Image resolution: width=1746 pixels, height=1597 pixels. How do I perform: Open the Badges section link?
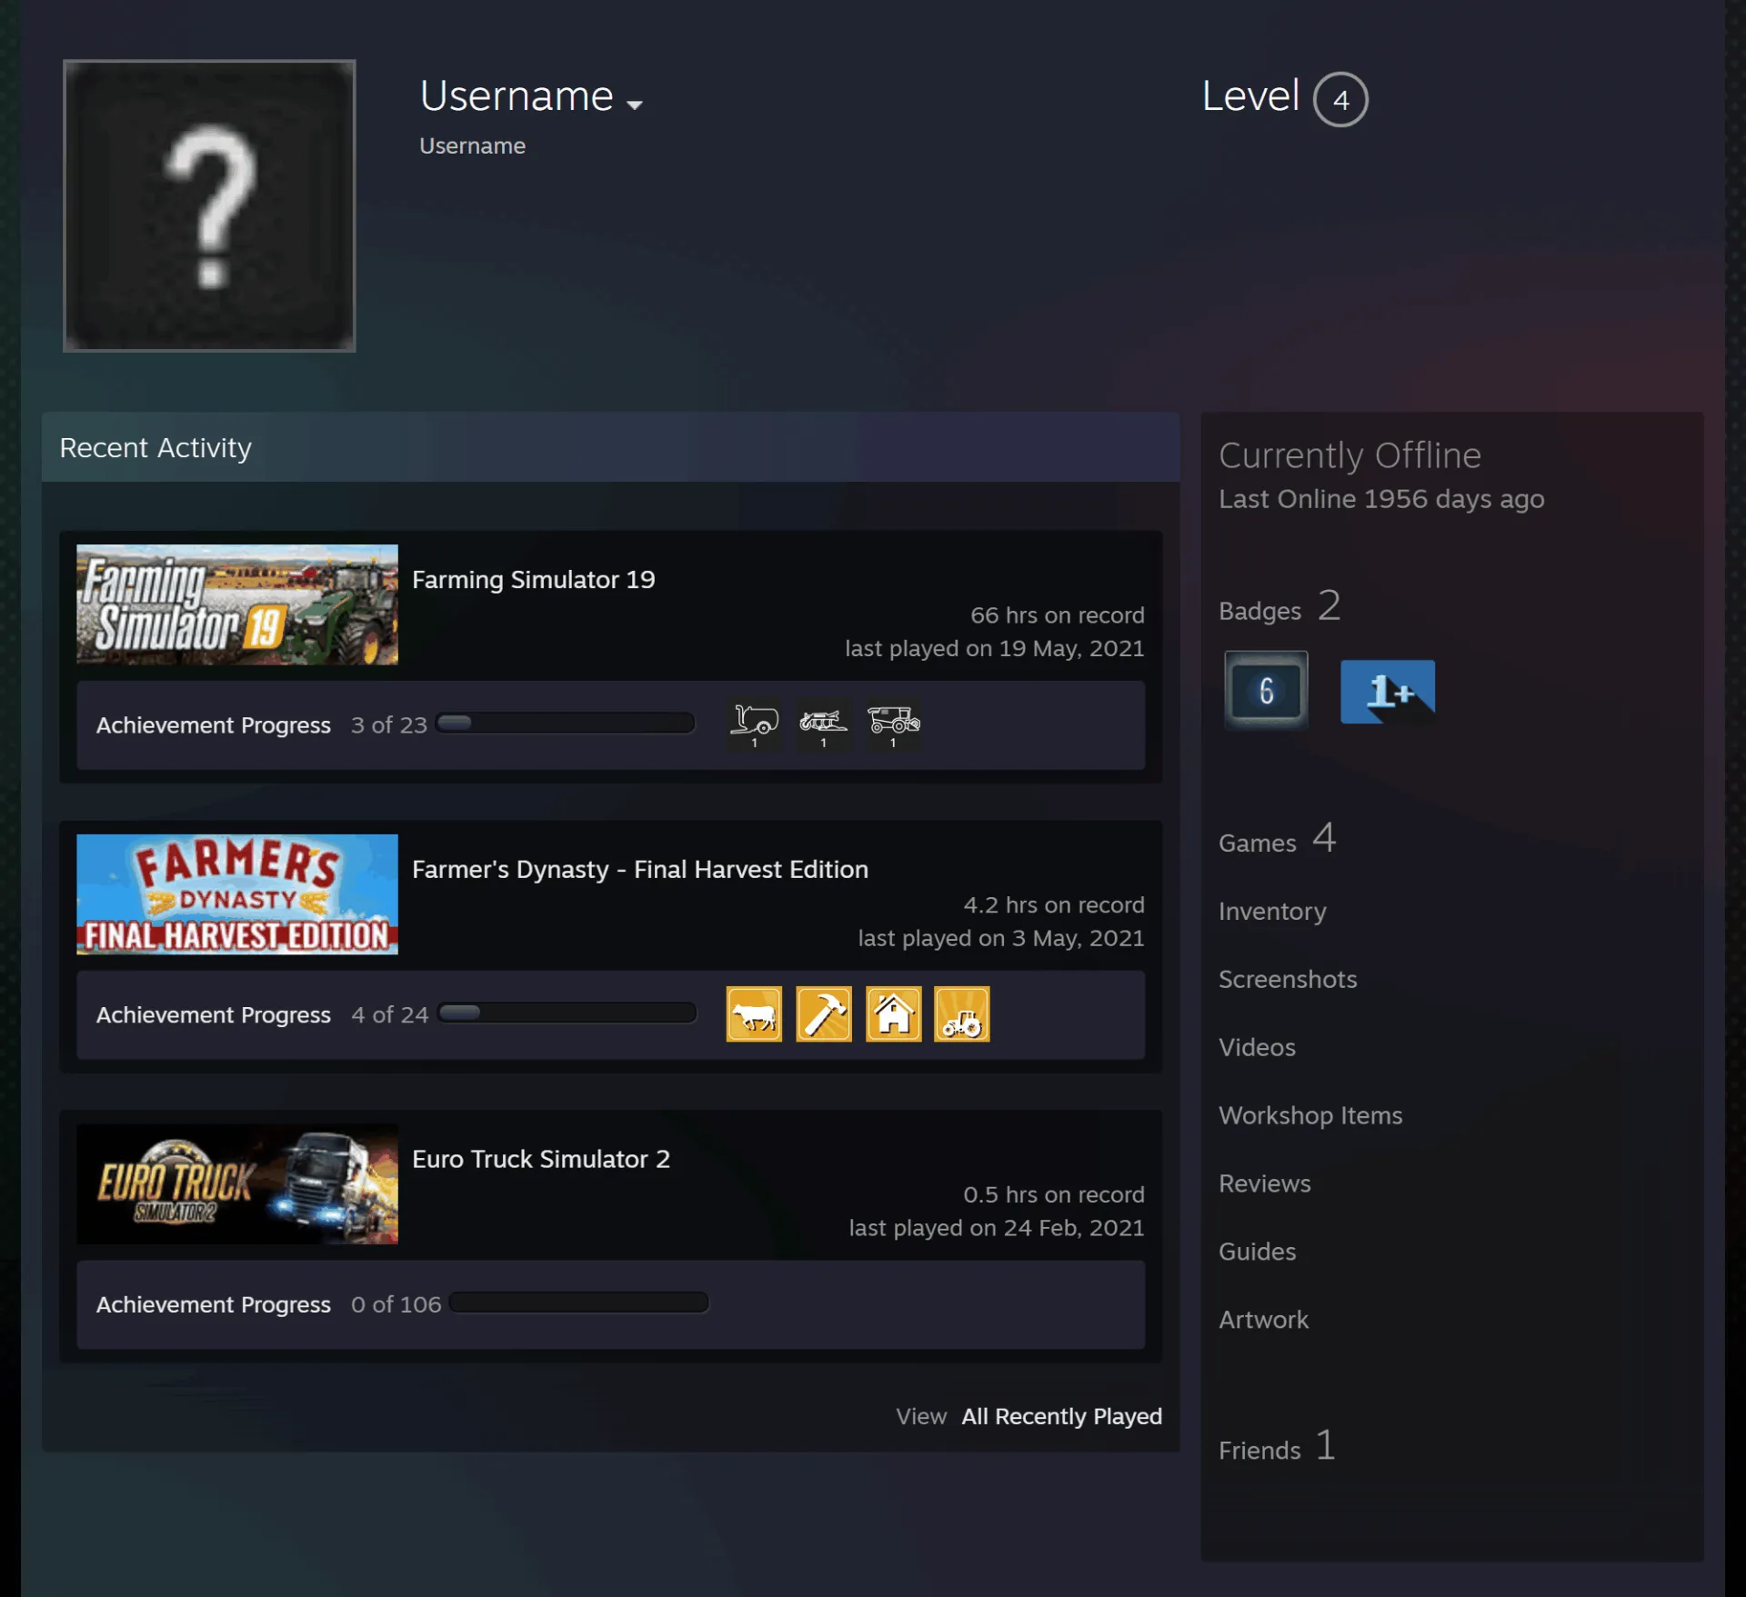point(1280,607)
